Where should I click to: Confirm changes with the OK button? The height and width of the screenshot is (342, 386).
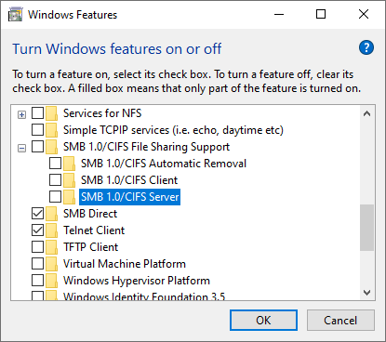263,320
